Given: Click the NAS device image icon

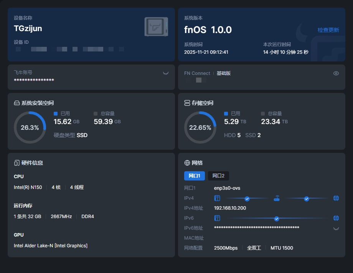Looking at the screenshot, I should tap(156, 27).
